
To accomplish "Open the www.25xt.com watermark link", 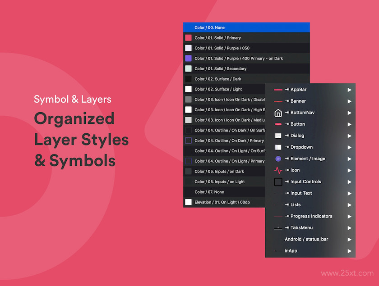I will pos(347,273).
